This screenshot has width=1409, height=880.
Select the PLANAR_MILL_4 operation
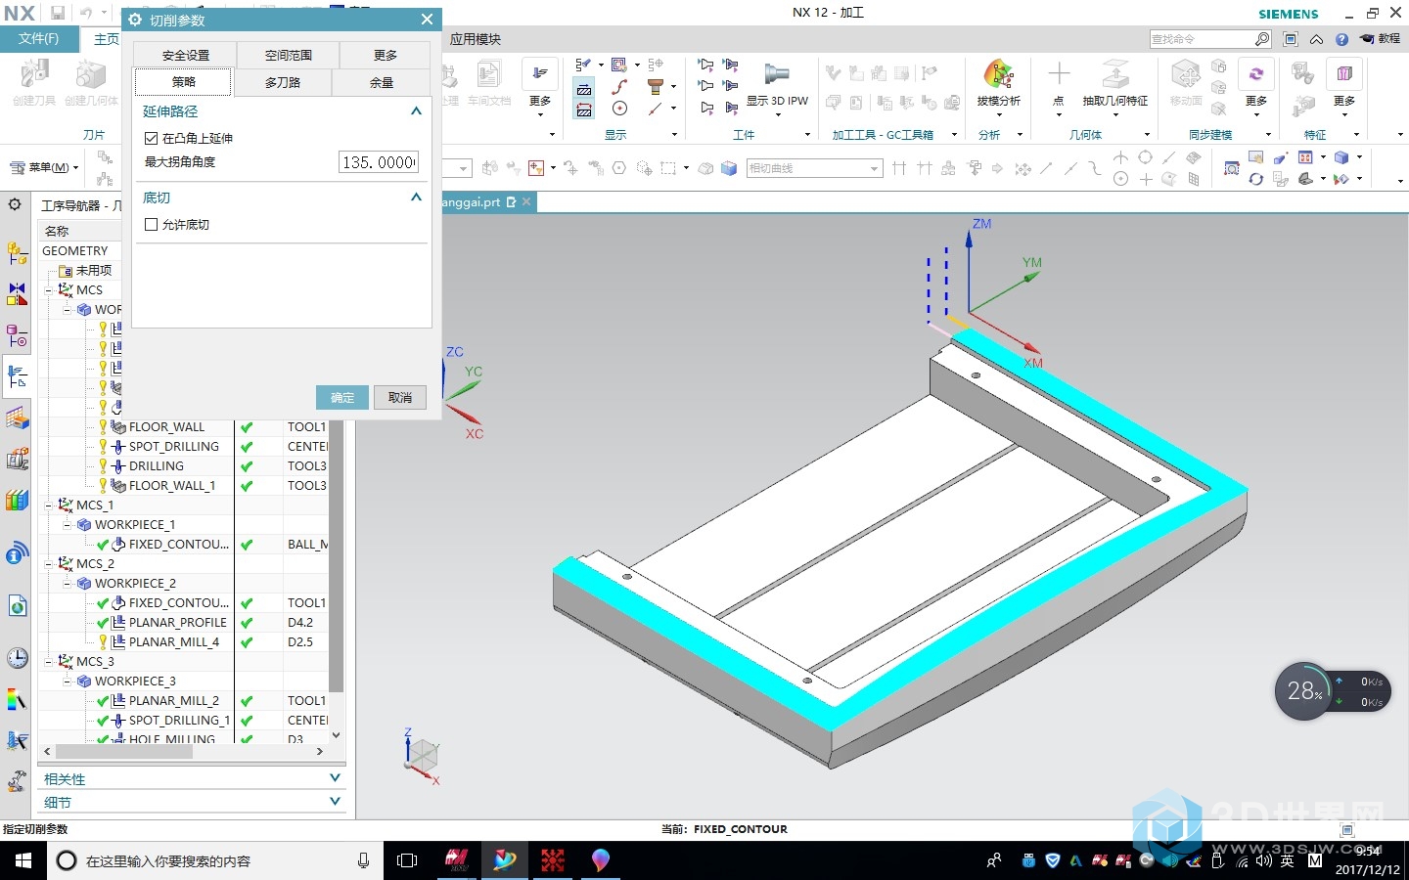(x=173, y=641)
